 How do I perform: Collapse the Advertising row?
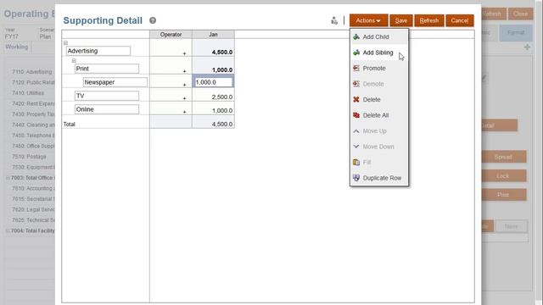(65, 43)
